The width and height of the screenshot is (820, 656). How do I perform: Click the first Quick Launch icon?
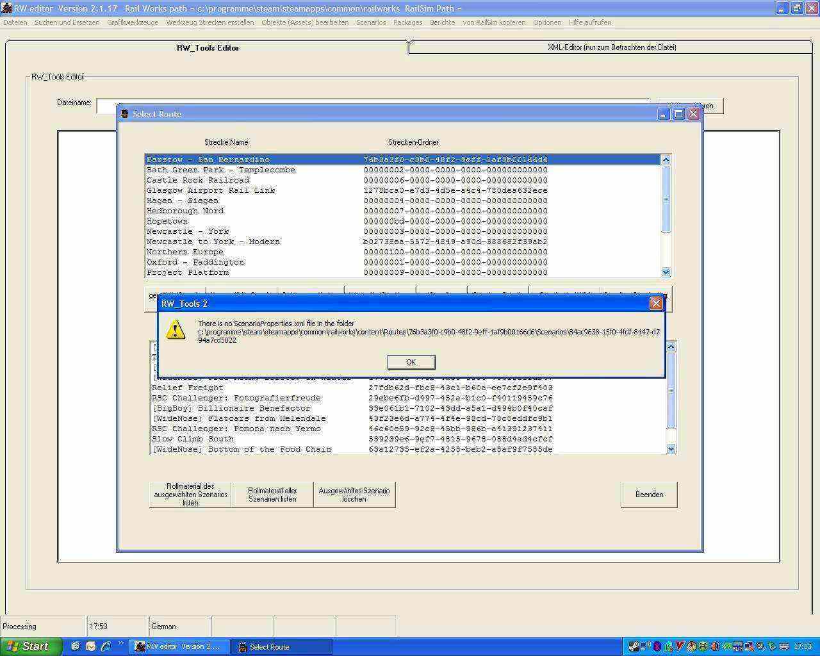76,646
